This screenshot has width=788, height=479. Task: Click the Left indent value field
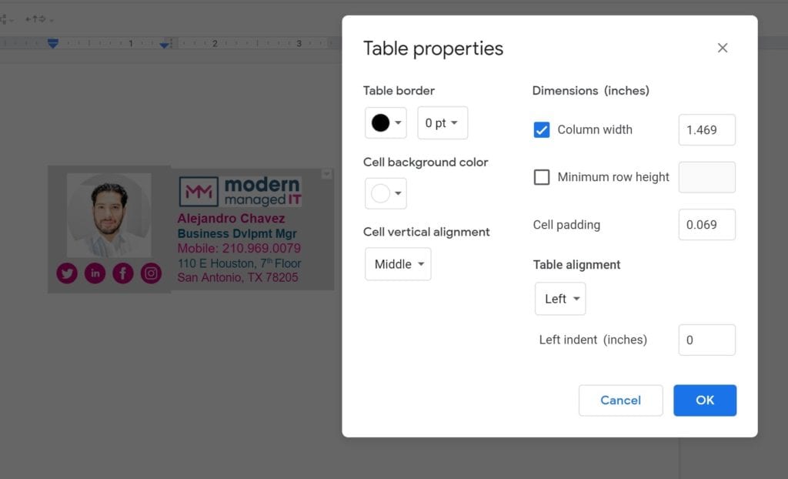click(x=706, y=340)
